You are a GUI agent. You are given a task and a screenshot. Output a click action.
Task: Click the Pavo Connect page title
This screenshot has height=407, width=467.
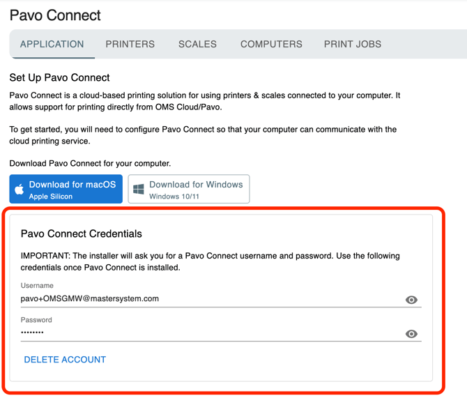click(55, 15)
